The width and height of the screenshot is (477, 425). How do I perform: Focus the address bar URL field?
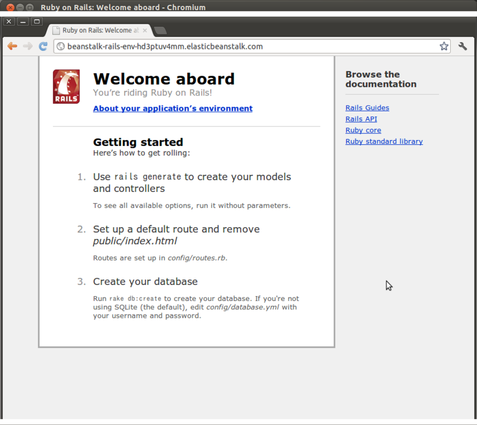252,46
